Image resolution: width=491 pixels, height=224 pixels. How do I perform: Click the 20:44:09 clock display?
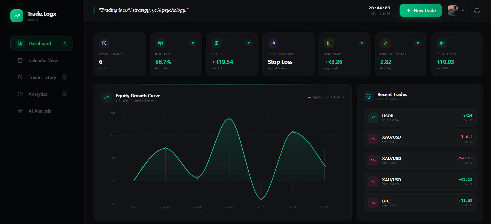point(379,8)
